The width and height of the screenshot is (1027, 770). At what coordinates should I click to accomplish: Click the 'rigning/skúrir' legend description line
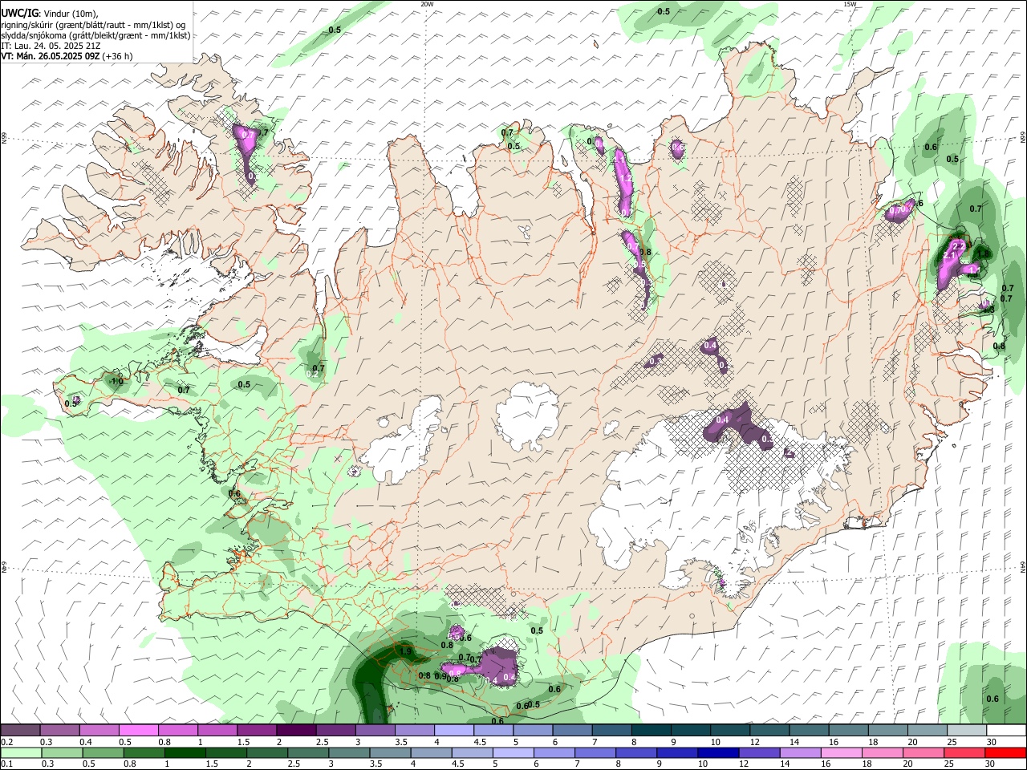94,24
